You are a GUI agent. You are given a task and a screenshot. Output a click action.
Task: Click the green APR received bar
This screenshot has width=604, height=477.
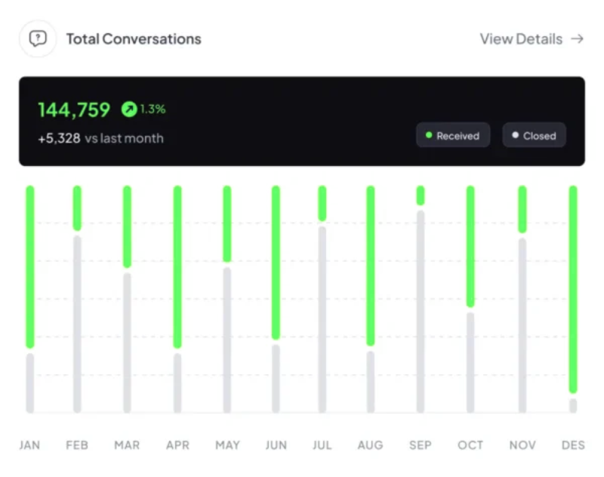177,266
